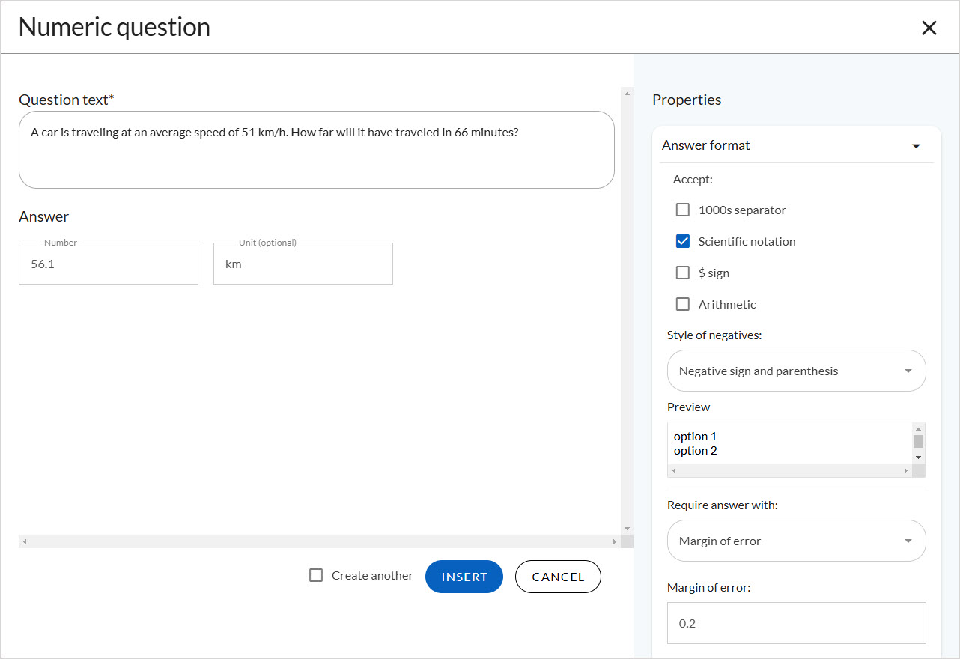Click the down arrow on the Preview scrollbar
Image resolution: width=960 pixels, height=659 pixels.
919,458
